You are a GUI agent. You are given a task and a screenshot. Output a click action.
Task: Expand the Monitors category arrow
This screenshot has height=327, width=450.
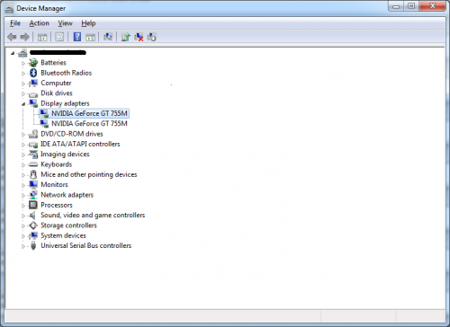click(x=23, y=185)
